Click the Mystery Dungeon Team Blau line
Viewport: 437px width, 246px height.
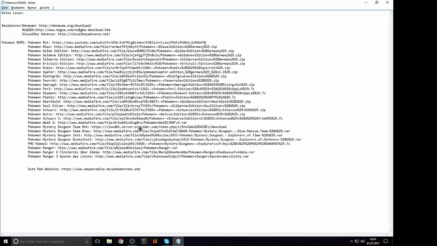point(159,131)
